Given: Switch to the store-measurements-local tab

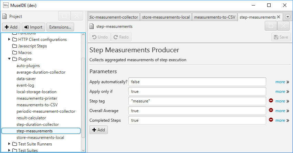Looking at the screenshot, I should click(166, 17).
